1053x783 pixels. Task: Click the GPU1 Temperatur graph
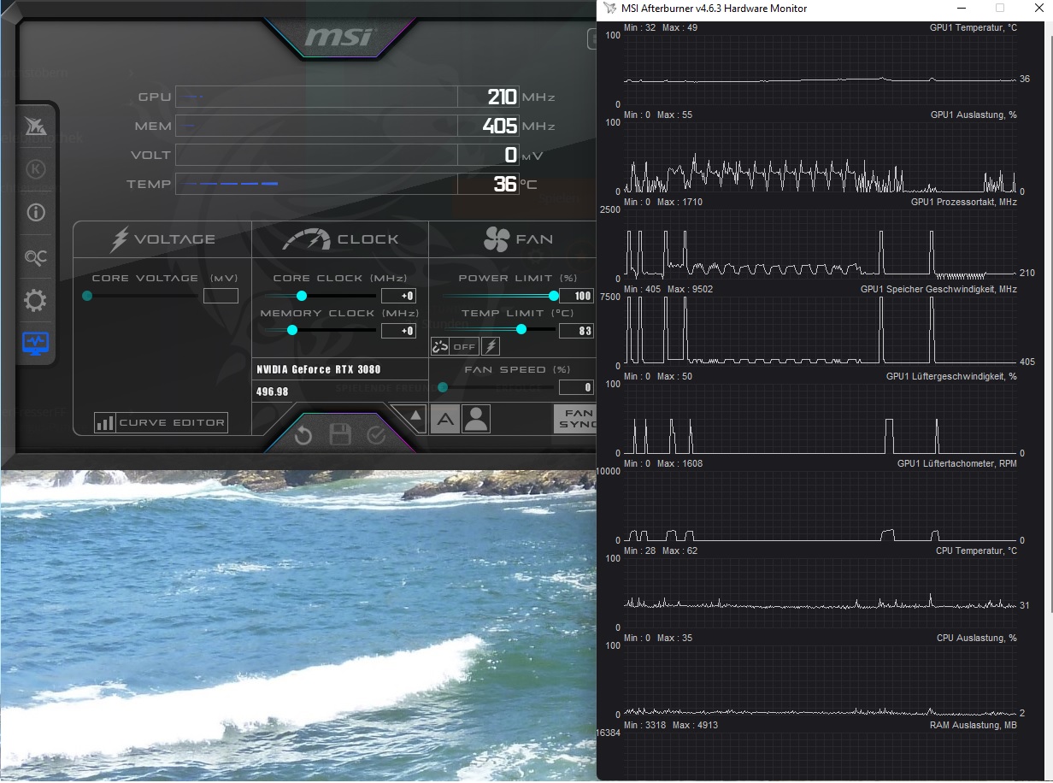pyautogui.click(x=819, y=69)
